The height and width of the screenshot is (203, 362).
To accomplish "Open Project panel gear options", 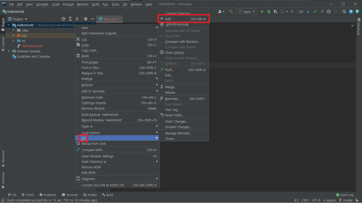I will point(86,19).
